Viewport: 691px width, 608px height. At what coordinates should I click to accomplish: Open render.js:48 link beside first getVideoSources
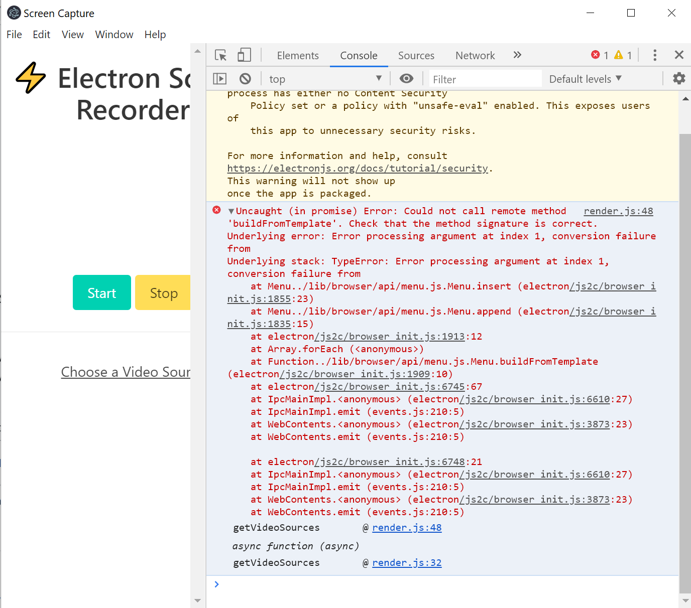[x=407, y=528]
